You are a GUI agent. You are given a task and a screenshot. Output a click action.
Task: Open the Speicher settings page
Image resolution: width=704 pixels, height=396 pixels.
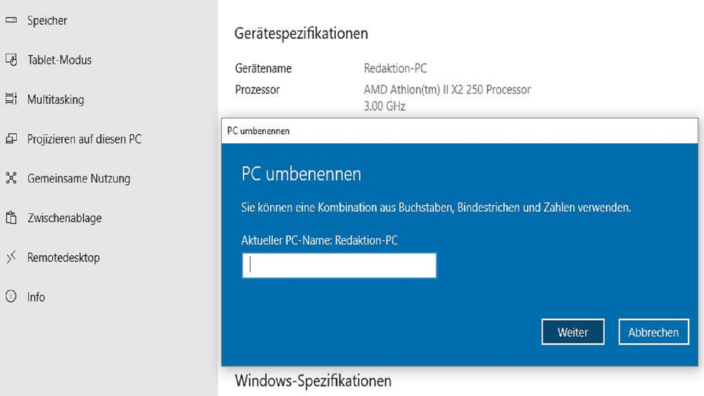coord(47,20)
